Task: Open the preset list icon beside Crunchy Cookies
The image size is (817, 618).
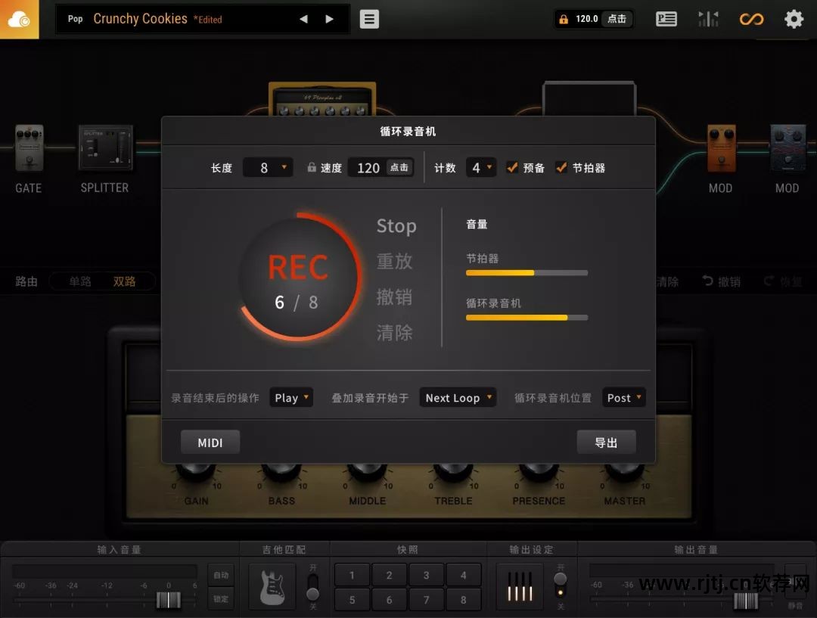Action: pos(368,19)
